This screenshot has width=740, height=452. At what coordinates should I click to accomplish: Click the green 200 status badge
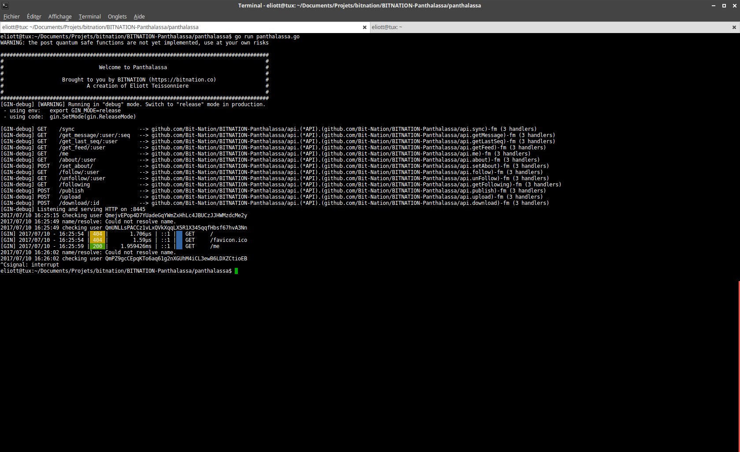point(97,246)
